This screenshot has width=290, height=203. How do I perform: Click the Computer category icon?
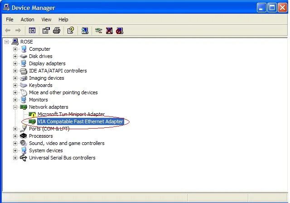pos(24,49)
